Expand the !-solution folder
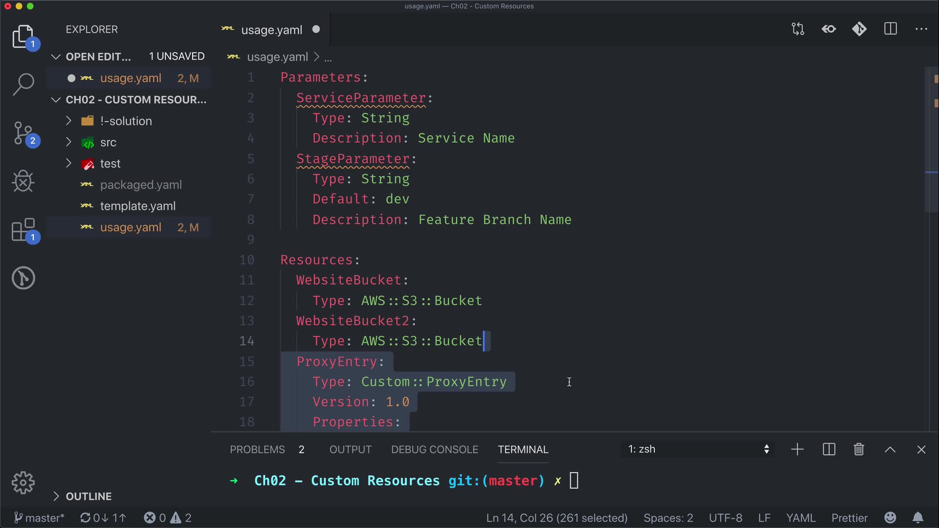This screenshot has height=528, width=939. tap(126, 121)
